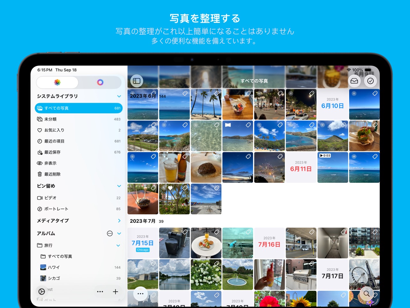The height and width of the screenshot is (308, 410).
Task: Open the fireworks photo thumbnail
Action: (269, 167)
